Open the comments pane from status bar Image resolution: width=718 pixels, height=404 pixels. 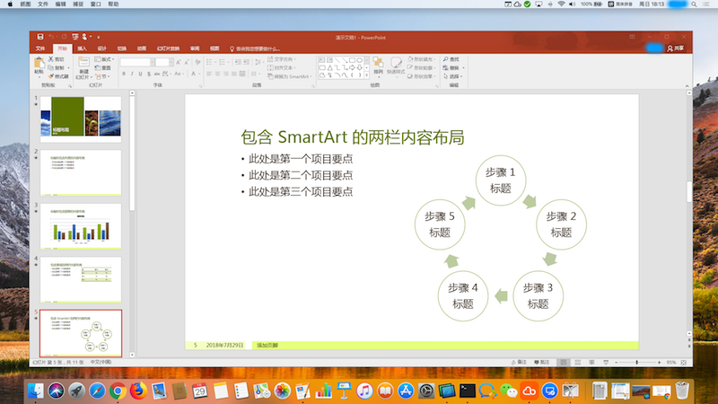point(542,363)
